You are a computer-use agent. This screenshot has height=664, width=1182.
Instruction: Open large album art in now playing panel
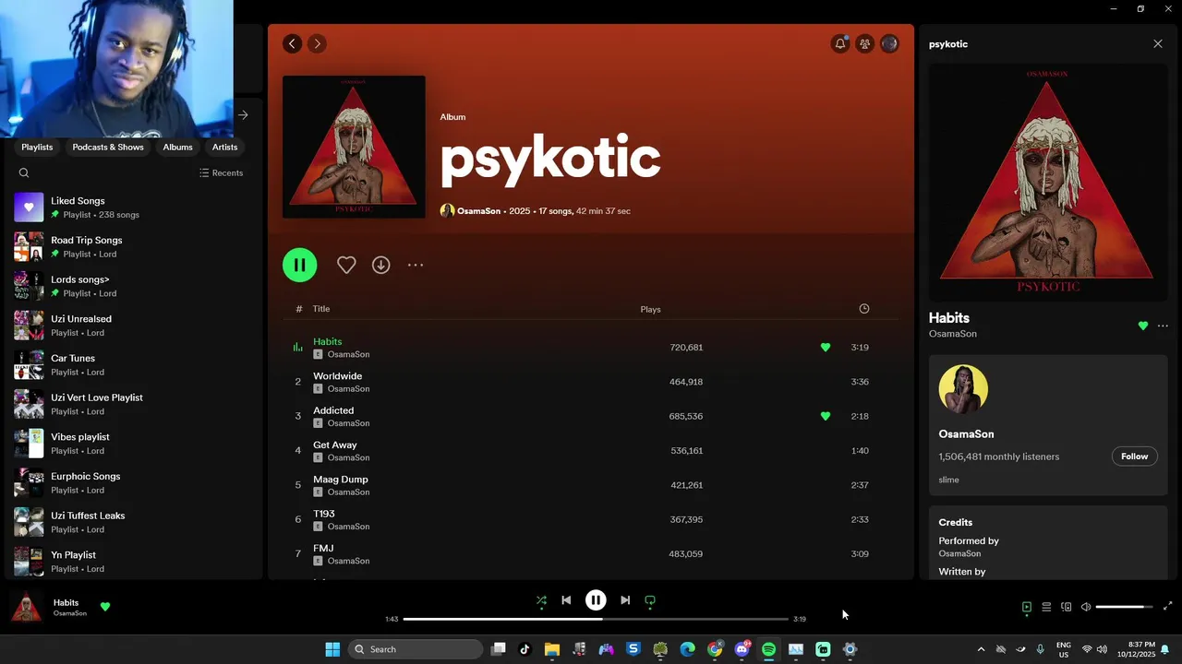pyautogui.click(x=1048, y=183)
